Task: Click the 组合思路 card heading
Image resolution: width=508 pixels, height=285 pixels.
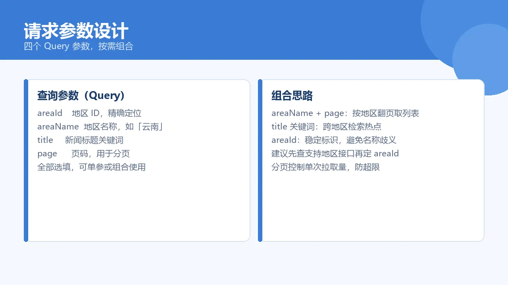Action: point(292,96)
